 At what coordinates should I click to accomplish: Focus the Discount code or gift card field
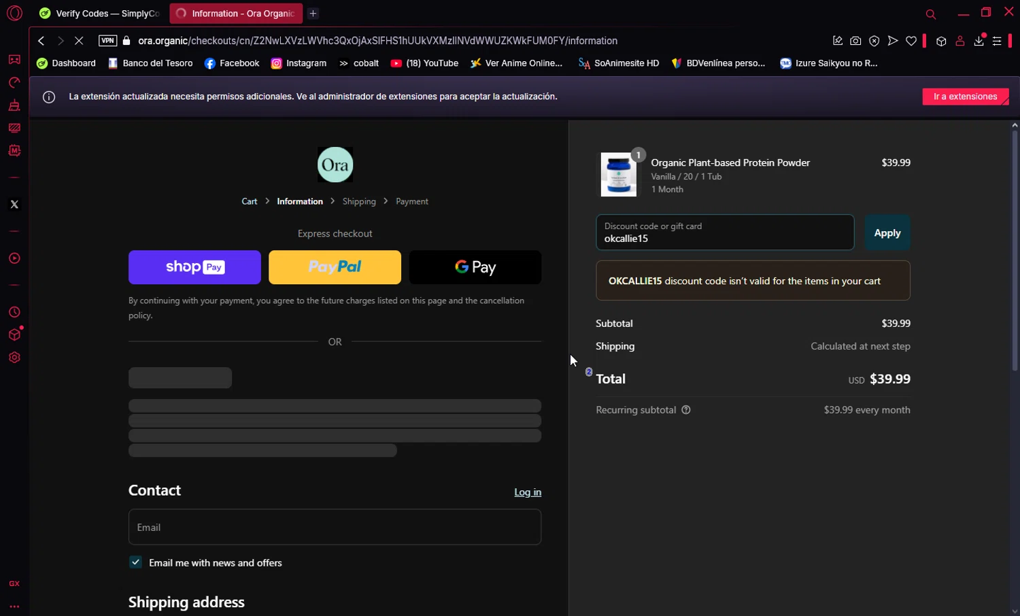point(725,233)
